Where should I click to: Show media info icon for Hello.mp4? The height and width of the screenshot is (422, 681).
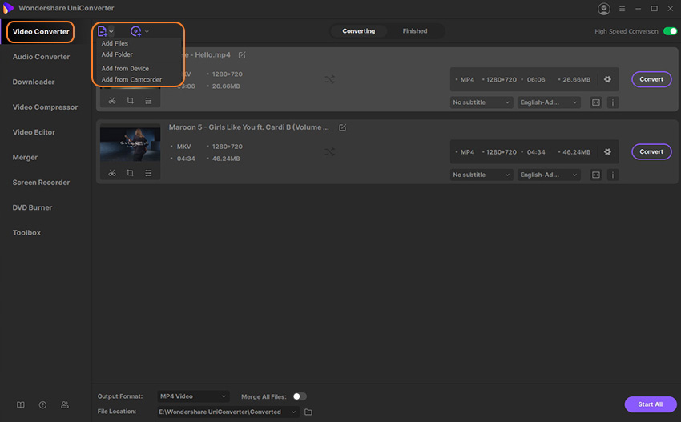(x=613, y=102)
